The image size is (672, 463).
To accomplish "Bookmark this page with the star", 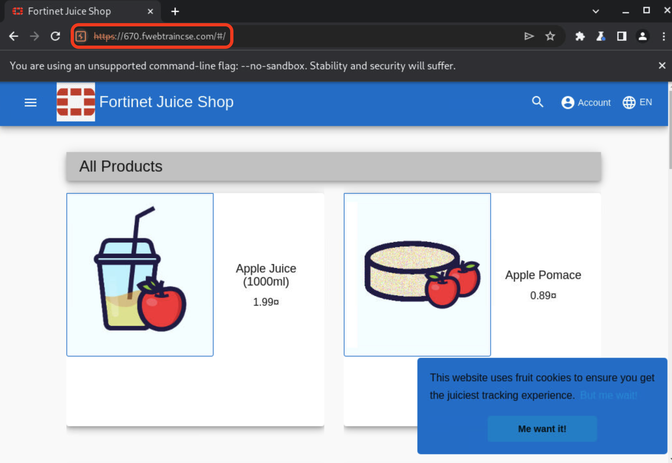I will point(550,36).
